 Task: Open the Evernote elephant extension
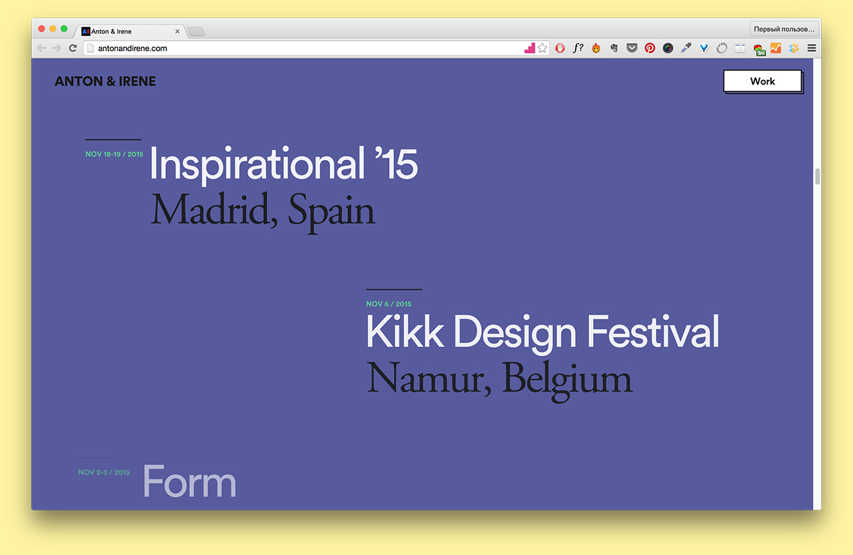point(614,48)
